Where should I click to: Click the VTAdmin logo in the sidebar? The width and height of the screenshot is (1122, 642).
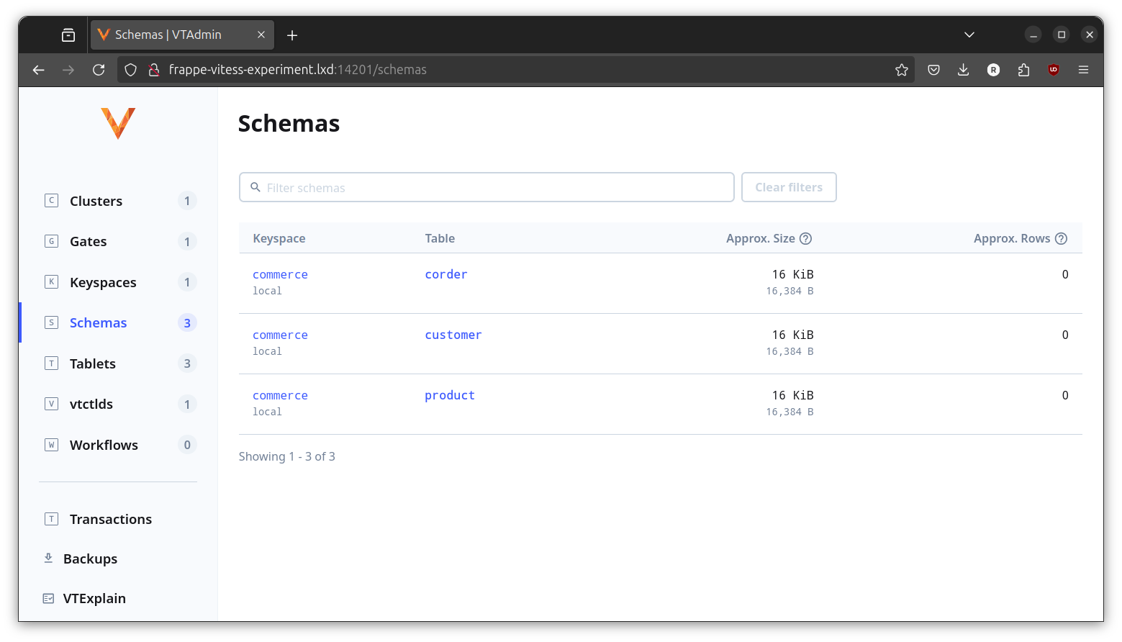coord(118,123)
